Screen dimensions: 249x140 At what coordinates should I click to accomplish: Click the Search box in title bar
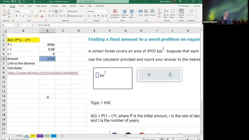(x=103, y=2)
